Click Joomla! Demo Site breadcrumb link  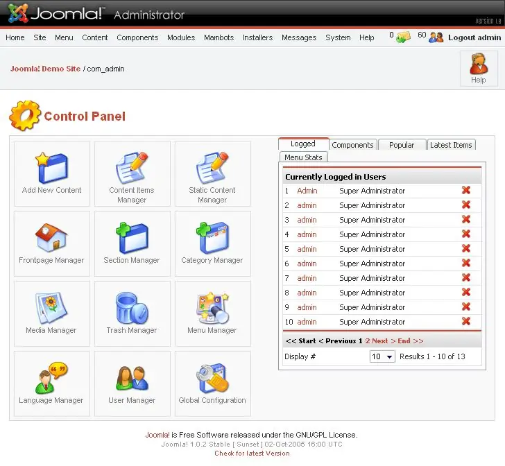(x=45, y=69)
